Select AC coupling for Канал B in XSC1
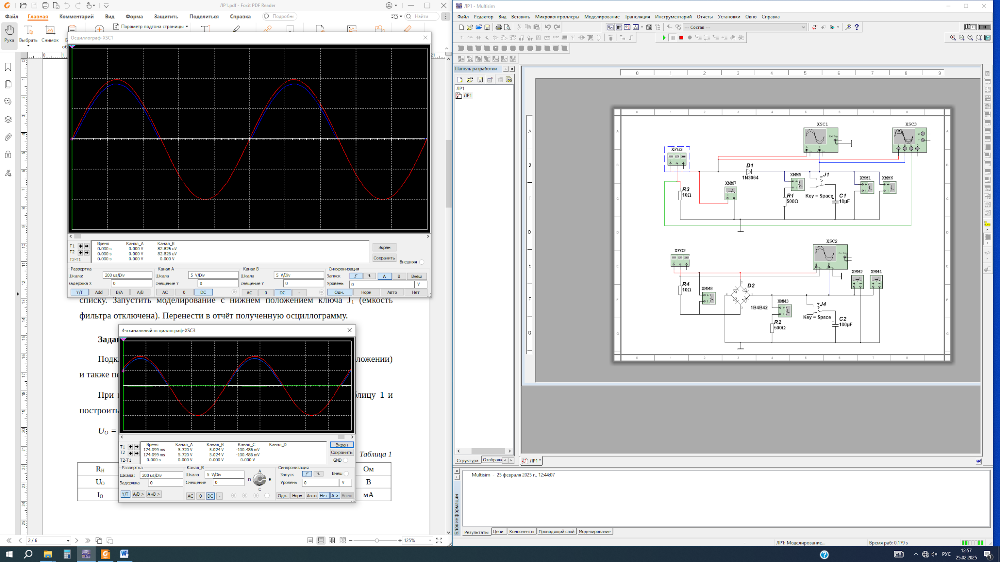Viewport: 1000px width, 562px height. (x=249, y=293)
